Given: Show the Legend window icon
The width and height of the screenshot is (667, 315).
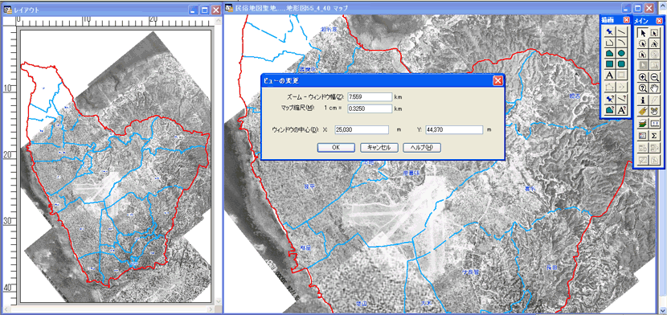Looking at the screenshot, I should click(643, 136).
